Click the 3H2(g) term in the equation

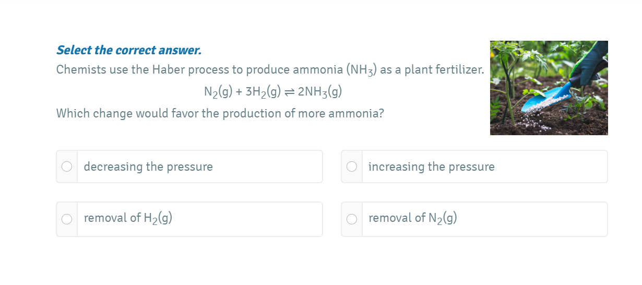[x=263, y=92]
